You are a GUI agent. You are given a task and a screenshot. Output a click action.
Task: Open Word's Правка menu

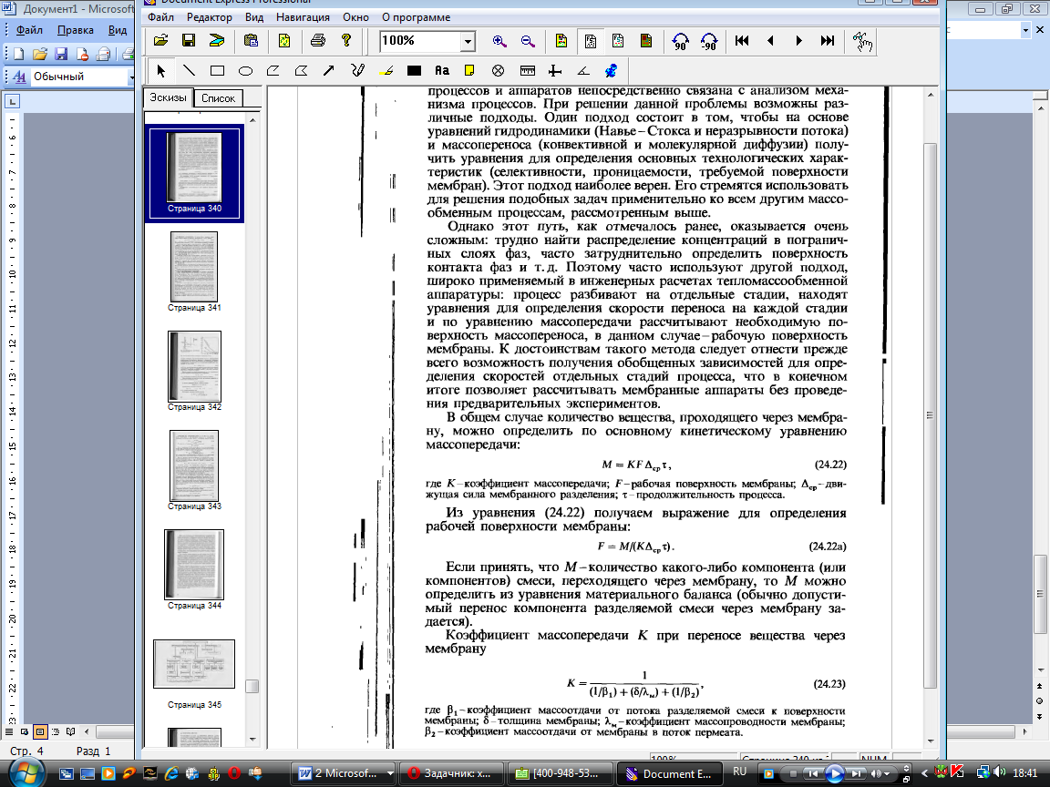coord(75,30)
